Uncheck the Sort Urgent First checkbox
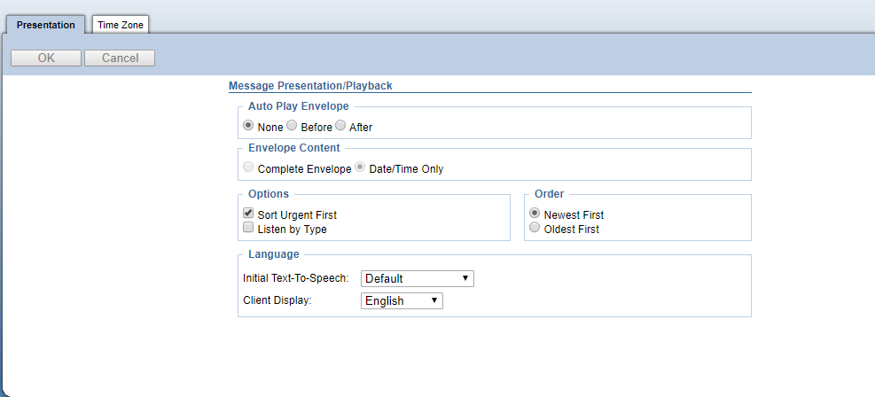The width and height of the screenshot is (875, 397). coord(249,214)
